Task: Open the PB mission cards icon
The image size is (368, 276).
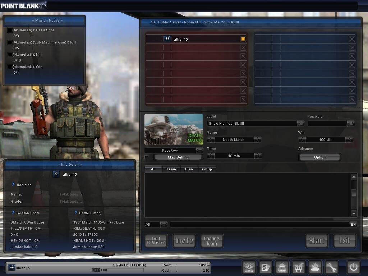Action: 266,267
